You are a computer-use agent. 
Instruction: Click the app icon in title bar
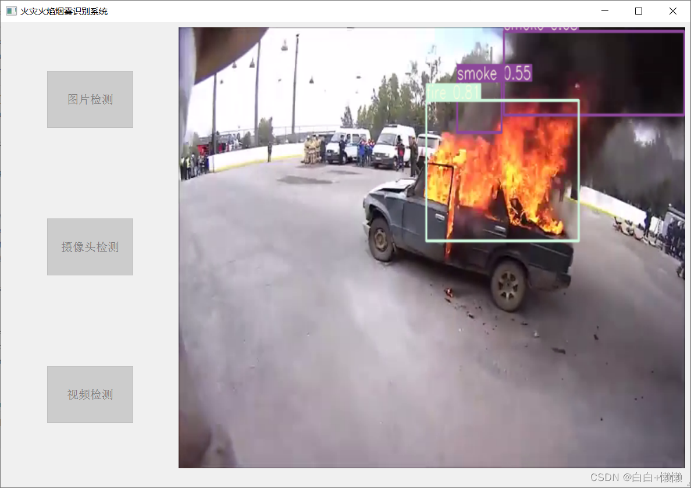click(11, 11)
